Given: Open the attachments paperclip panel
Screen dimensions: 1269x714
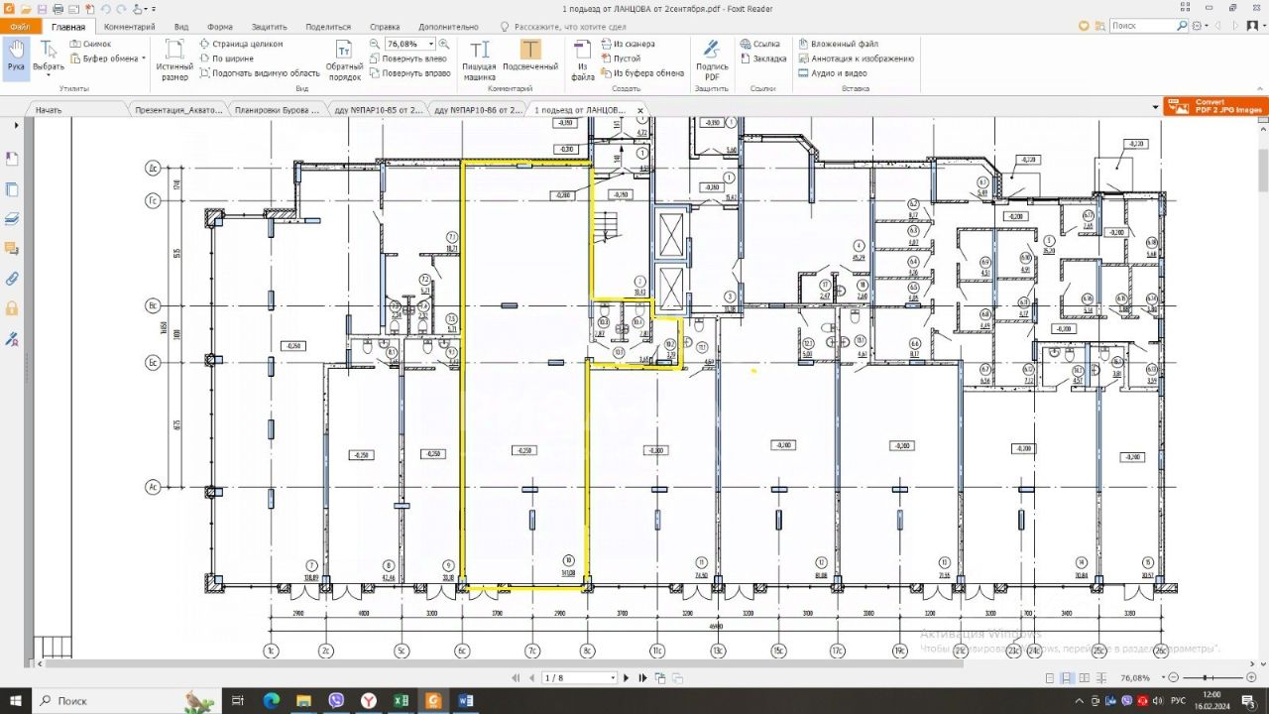Looking at the screenshot, I should point(12,279).
